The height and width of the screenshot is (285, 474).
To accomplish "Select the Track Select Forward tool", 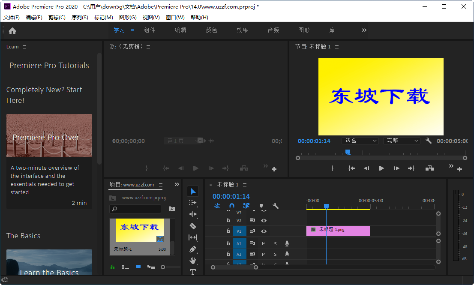I will [x=193, y=202].
